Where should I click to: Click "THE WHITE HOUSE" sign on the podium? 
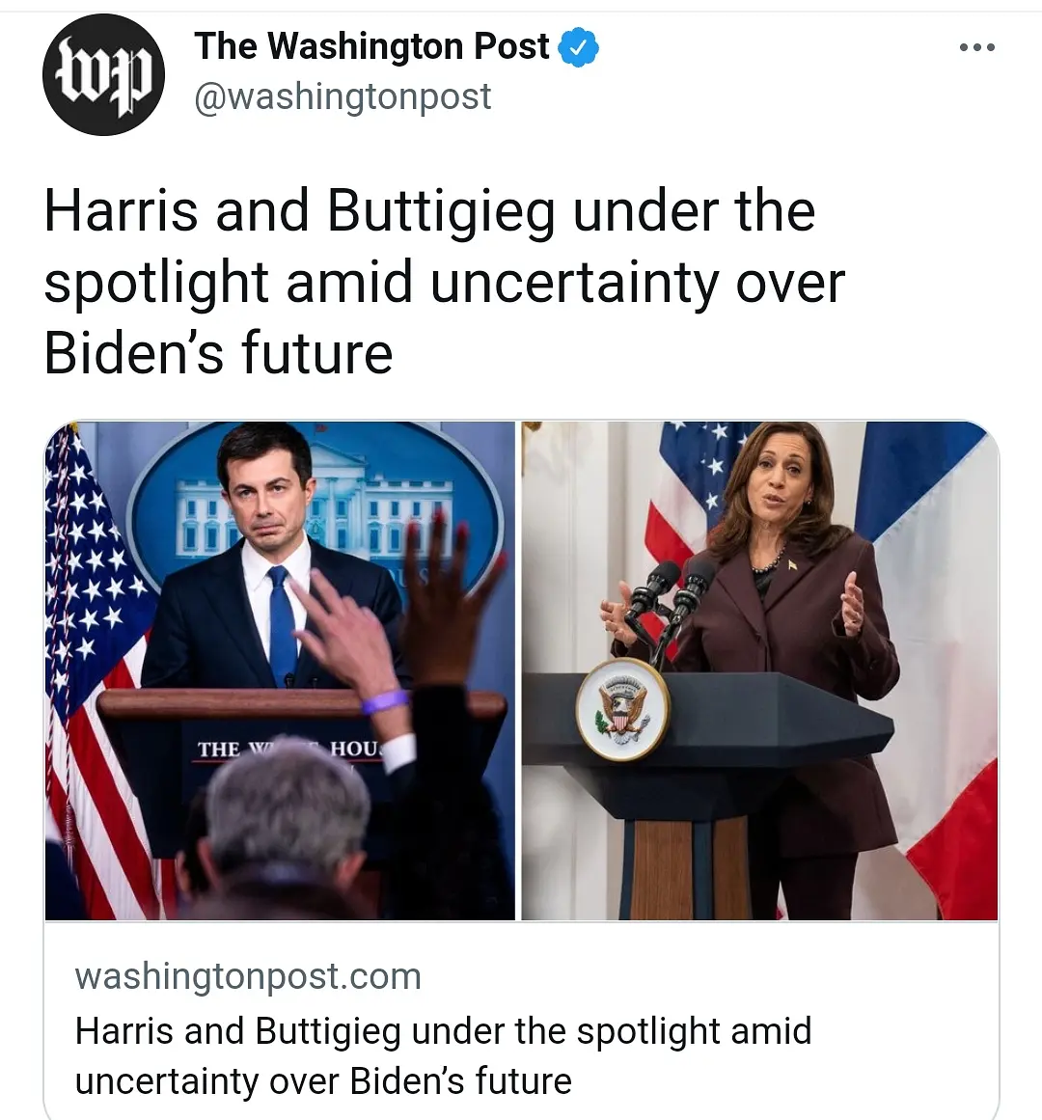click(289, 749)
